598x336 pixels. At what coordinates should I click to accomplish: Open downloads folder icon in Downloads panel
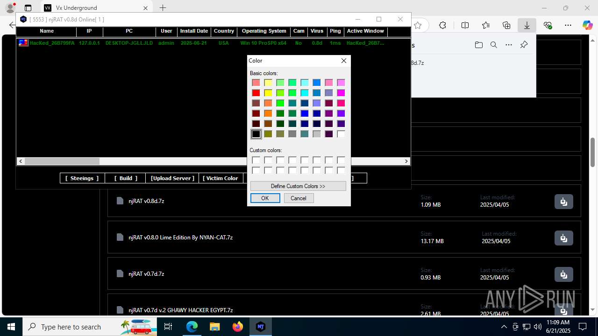coord(479,45)
